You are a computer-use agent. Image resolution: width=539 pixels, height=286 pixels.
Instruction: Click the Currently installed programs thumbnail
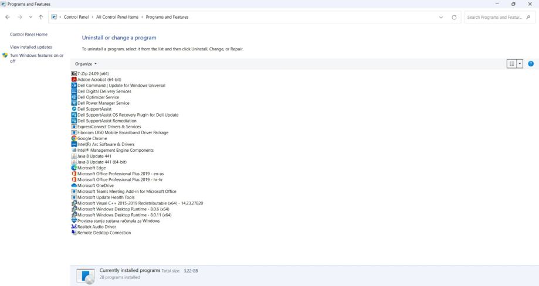point(86,276)
